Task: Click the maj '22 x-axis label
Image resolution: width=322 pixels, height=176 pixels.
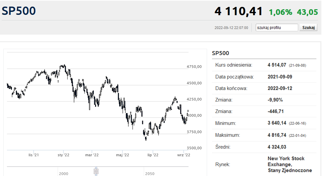Action: [122, 155]
